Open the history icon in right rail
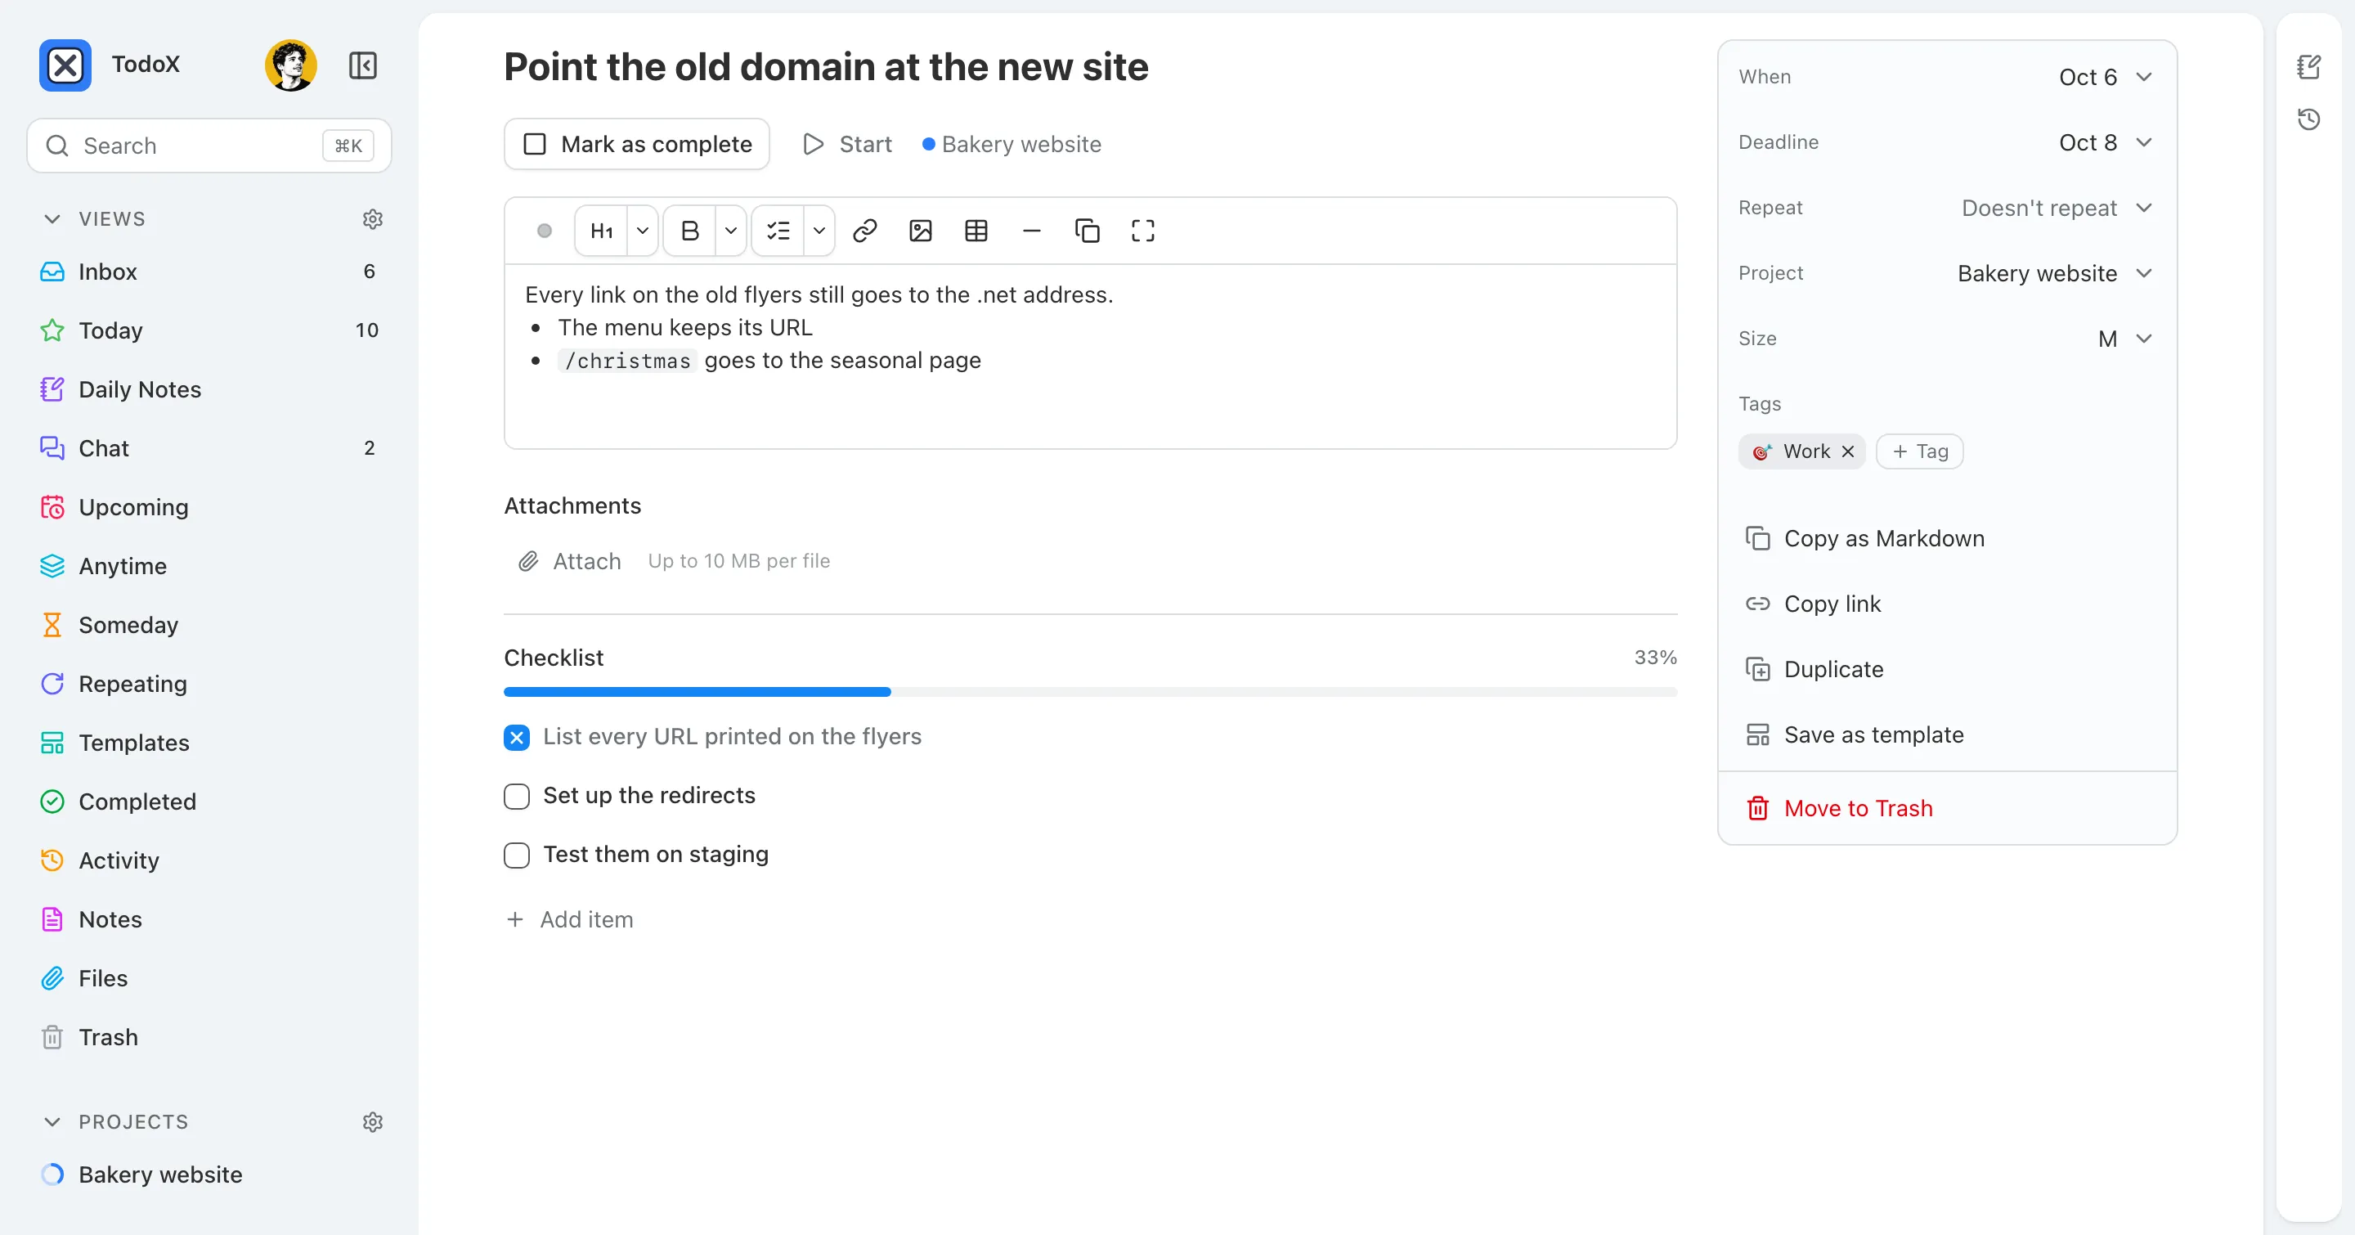The width and height of the screenshot is (2355, 1235). 2309,119
